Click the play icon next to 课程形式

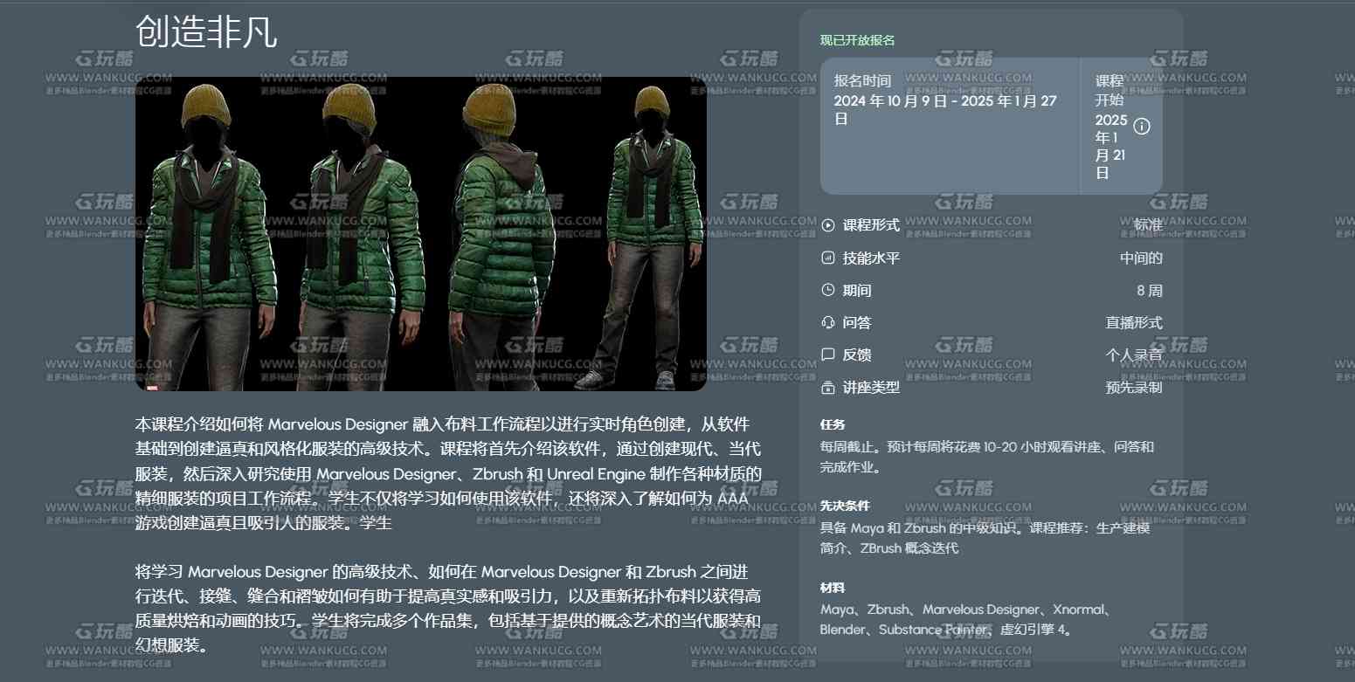pos(828,225)
